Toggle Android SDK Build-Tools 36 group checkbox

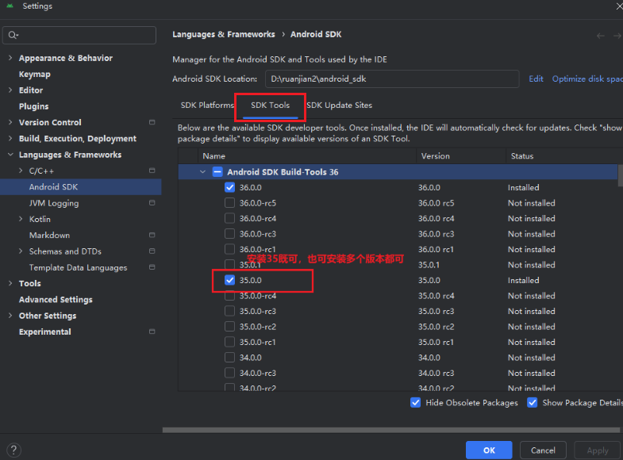coord(217,172)
